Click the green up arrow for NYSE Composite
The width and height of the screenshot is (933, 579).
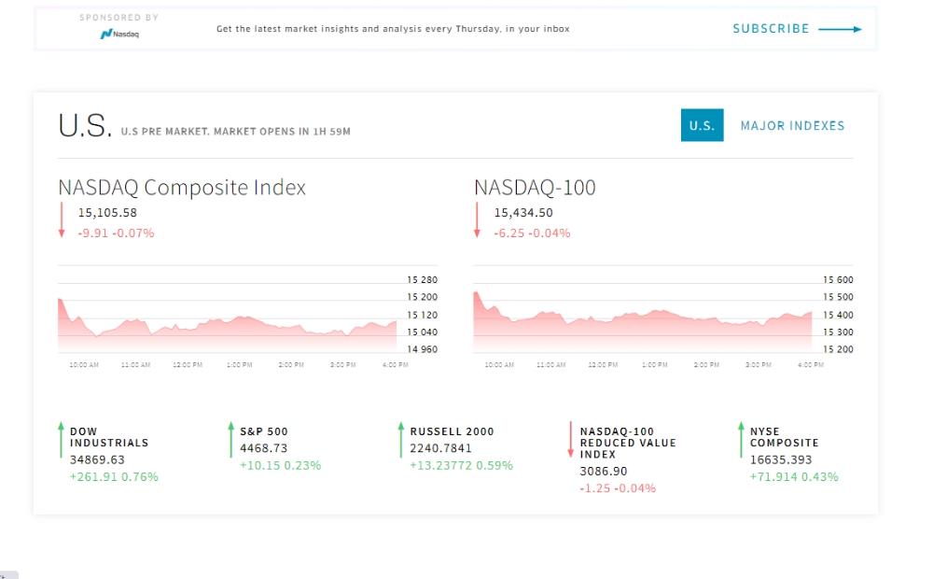[x=741, y=440]
